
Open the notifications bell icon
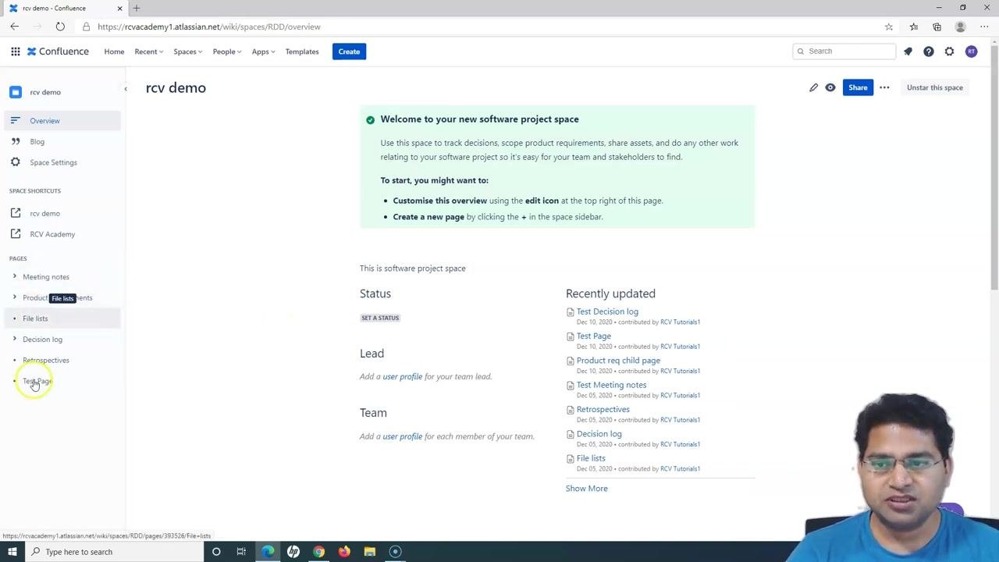click(x=908, y=52)
